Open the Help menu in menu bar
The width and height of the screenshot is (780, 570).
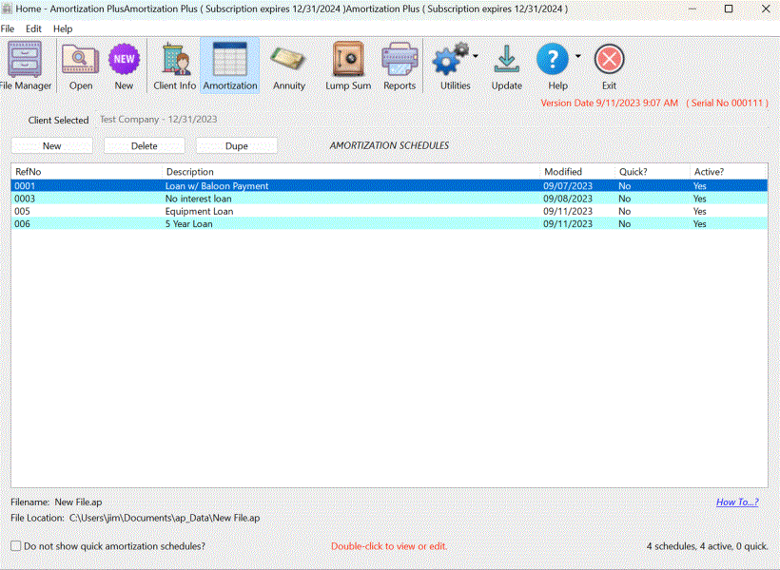(63, 28)
